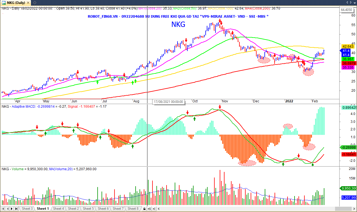Toggle the symbol link S button
The width and height of the screenshot is (357, 212).
(x=149, y=209)
